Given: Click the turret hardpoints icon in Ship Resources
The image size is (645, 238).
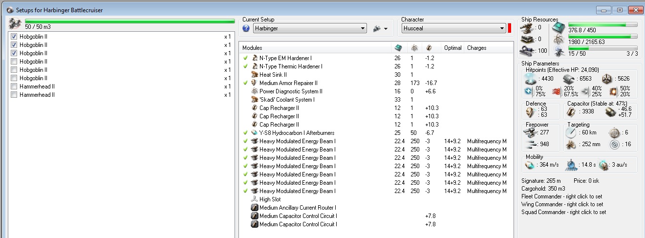Looking at the screenshot, I should click(526, 28).
